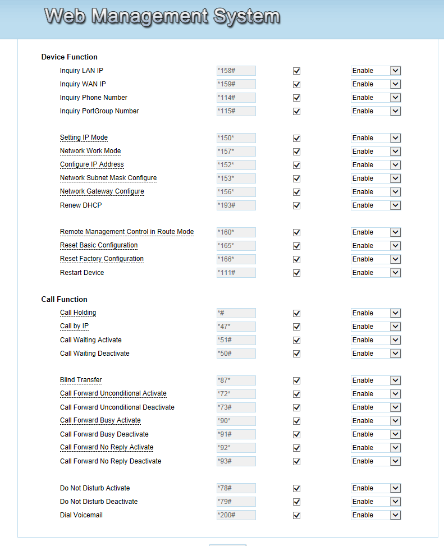Toggle the Dial Voicemail checkbox
Screen dimensions: 444x546
click(297, 516)
